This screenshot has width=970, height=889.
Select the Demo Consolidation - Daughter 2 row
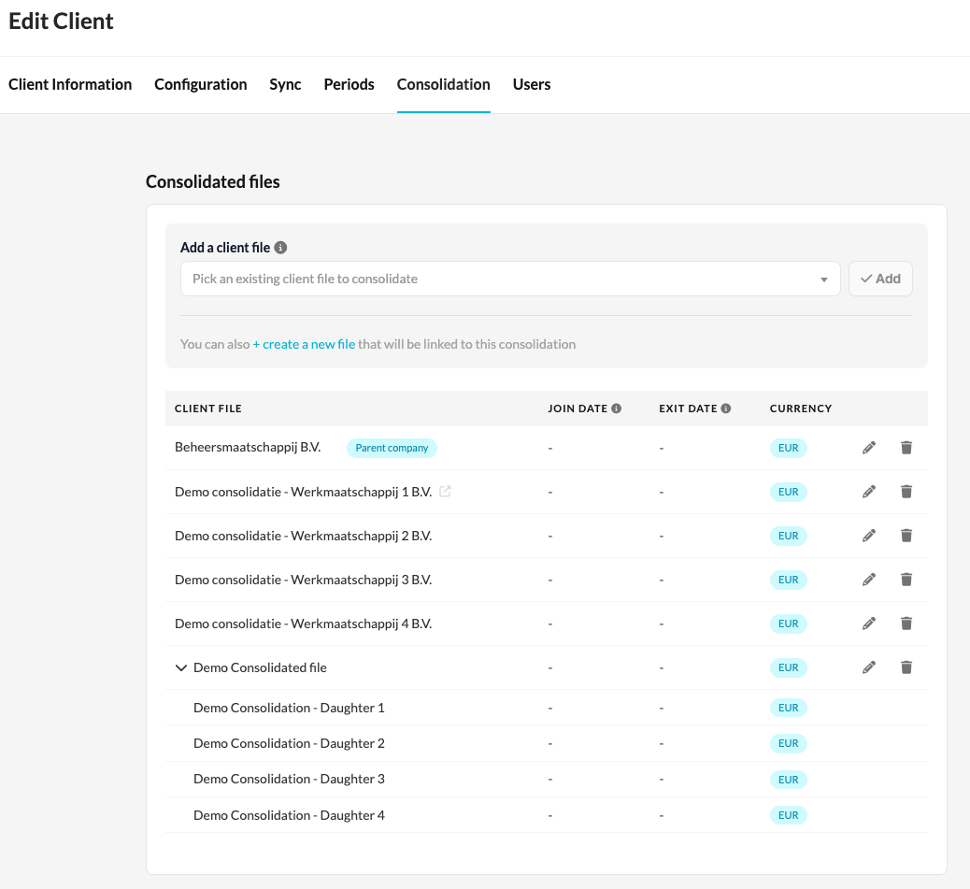tap(289, 743)
